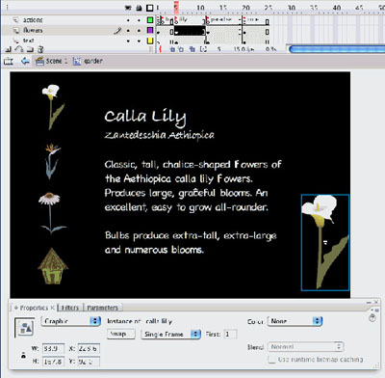Select the small calla lily on stage

53,106
